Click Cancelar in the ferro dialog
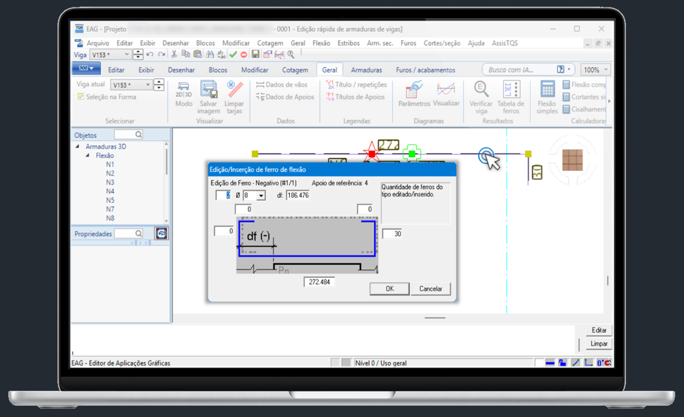 431,289
